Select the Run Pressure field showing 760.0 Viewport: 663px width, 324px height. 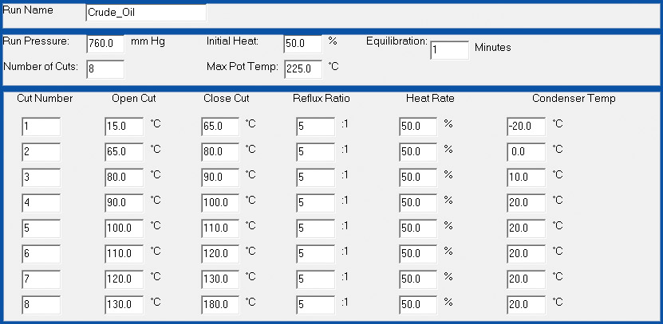[x=105, y=44]
